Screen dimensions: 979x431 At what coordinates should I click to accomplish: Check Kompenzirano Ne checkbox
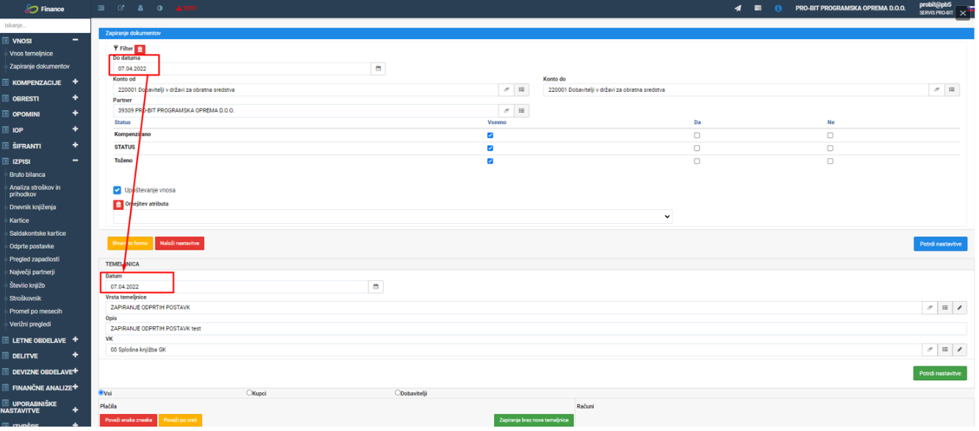(830, 135)
